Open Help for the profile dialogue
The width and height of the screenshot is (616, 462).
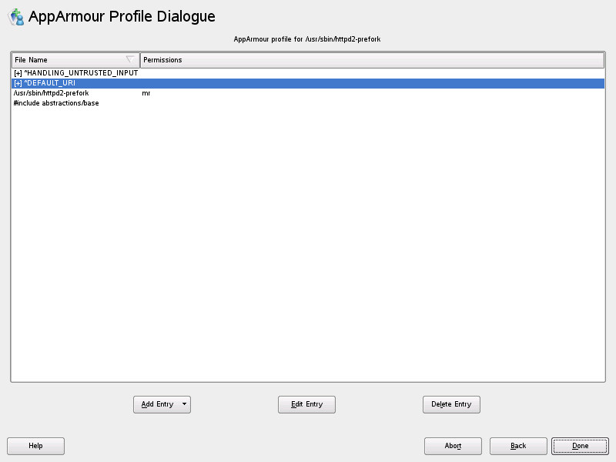(35, 446)
